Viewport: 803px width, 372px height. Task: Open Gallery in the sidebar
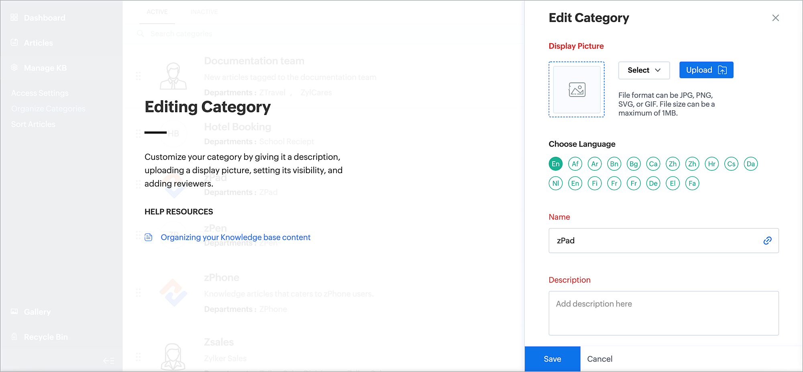click(37, 312)
